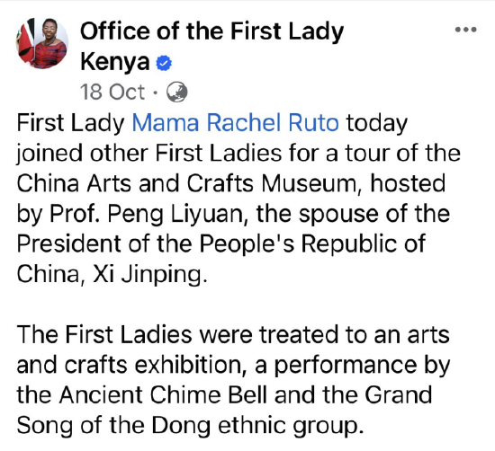This screenshot has height=451, width=495.
Task: Click the words First Lady opening the post
Action: coord(71,122)
